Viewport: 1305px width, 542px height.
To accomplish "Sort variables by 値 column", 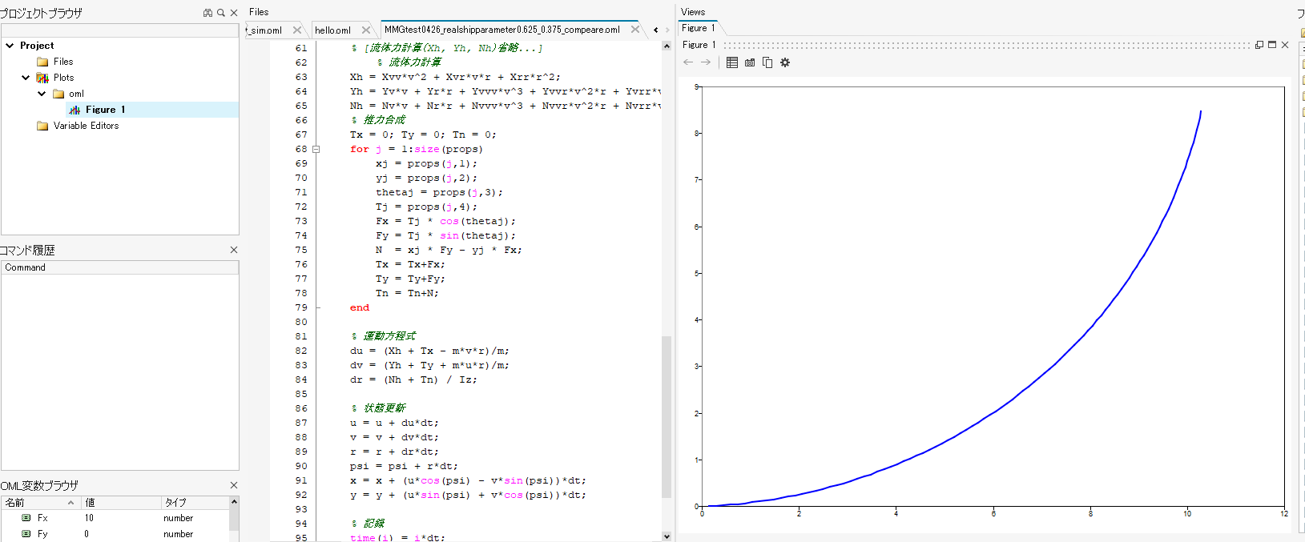I will (121, 503).
